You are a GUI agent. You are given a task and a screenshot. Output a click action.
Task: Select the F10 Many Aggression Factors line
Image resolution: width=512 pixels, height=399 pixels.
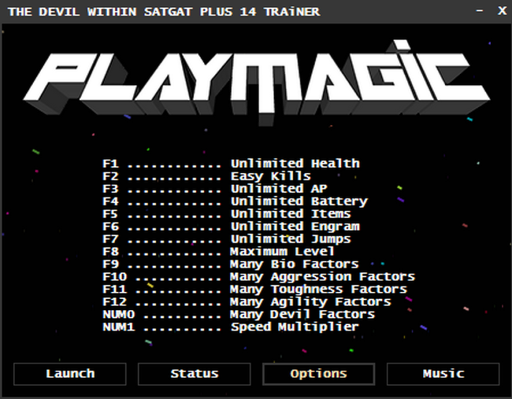[x=259, y=277]
